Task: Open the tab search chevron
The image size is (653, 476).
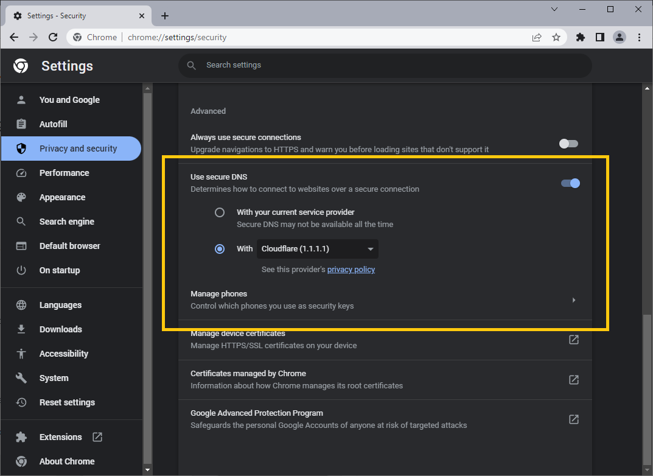Action: tap(554, 9)
